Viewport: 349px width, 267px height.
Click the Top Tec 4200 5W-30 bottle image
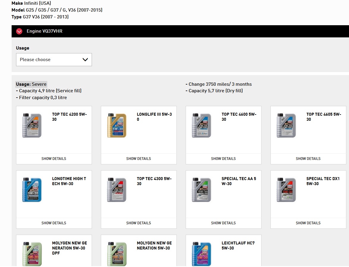point(32,125)
